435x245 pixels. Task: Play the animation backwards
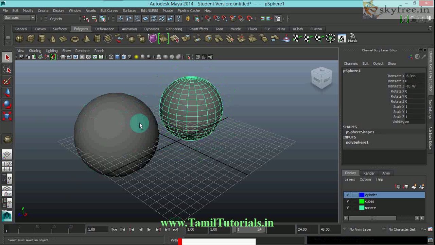[x=140, y=230]
